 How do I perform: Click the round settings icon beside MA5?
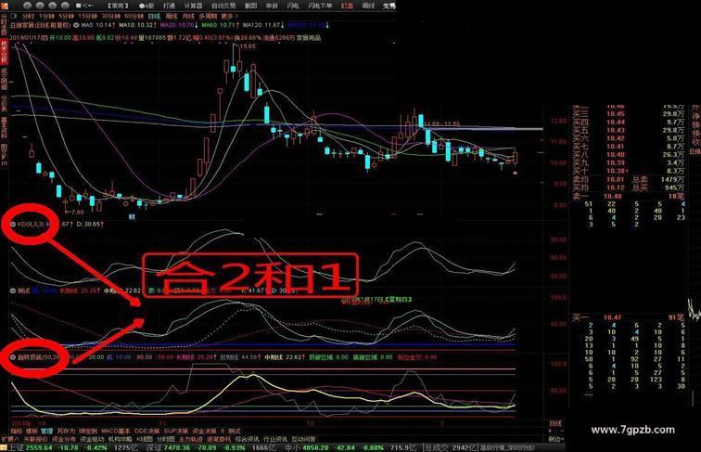[76, 25]
